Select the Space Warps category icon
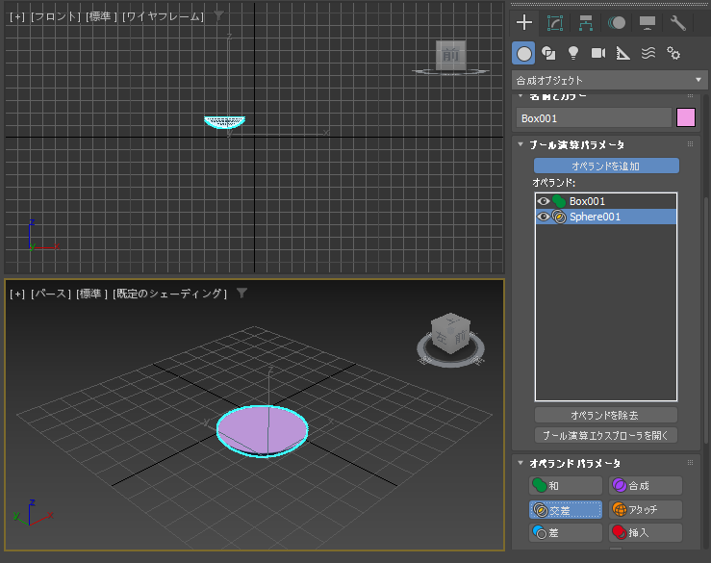 tap(648, 54)
